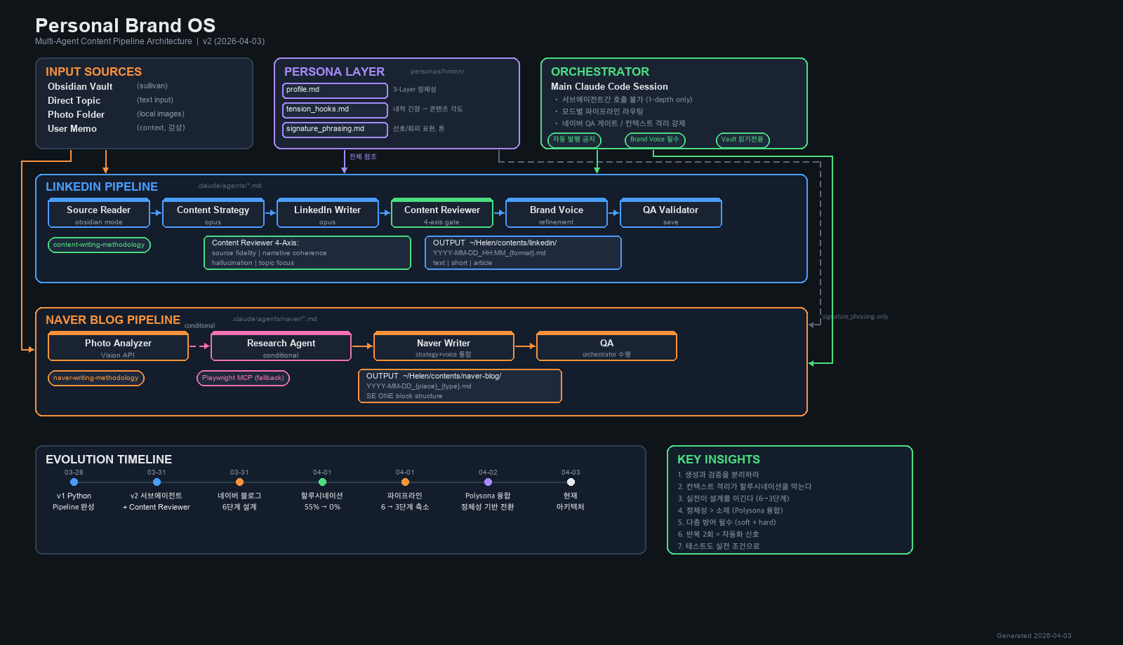Select the Content Strategy node
This screenshot has height=645, width=1123.
click(x=213, y=213)
